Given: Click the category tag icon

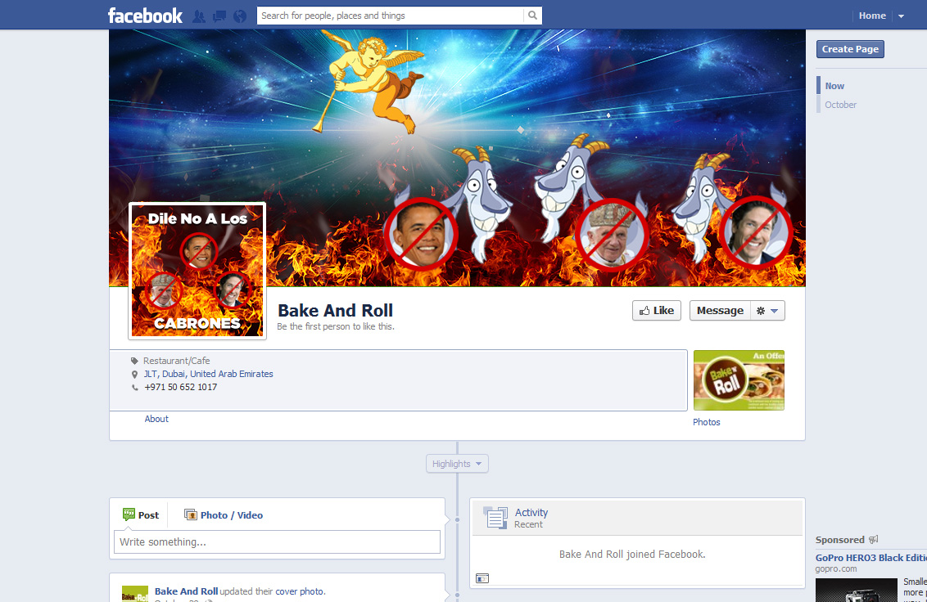Looking at the screenshot, I should (135, 361).
